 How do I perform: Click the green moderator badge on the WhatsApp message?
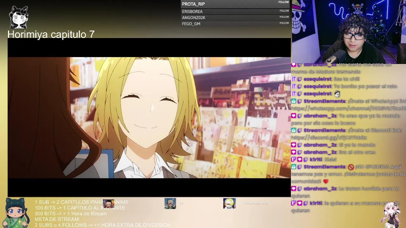[294, 101]
